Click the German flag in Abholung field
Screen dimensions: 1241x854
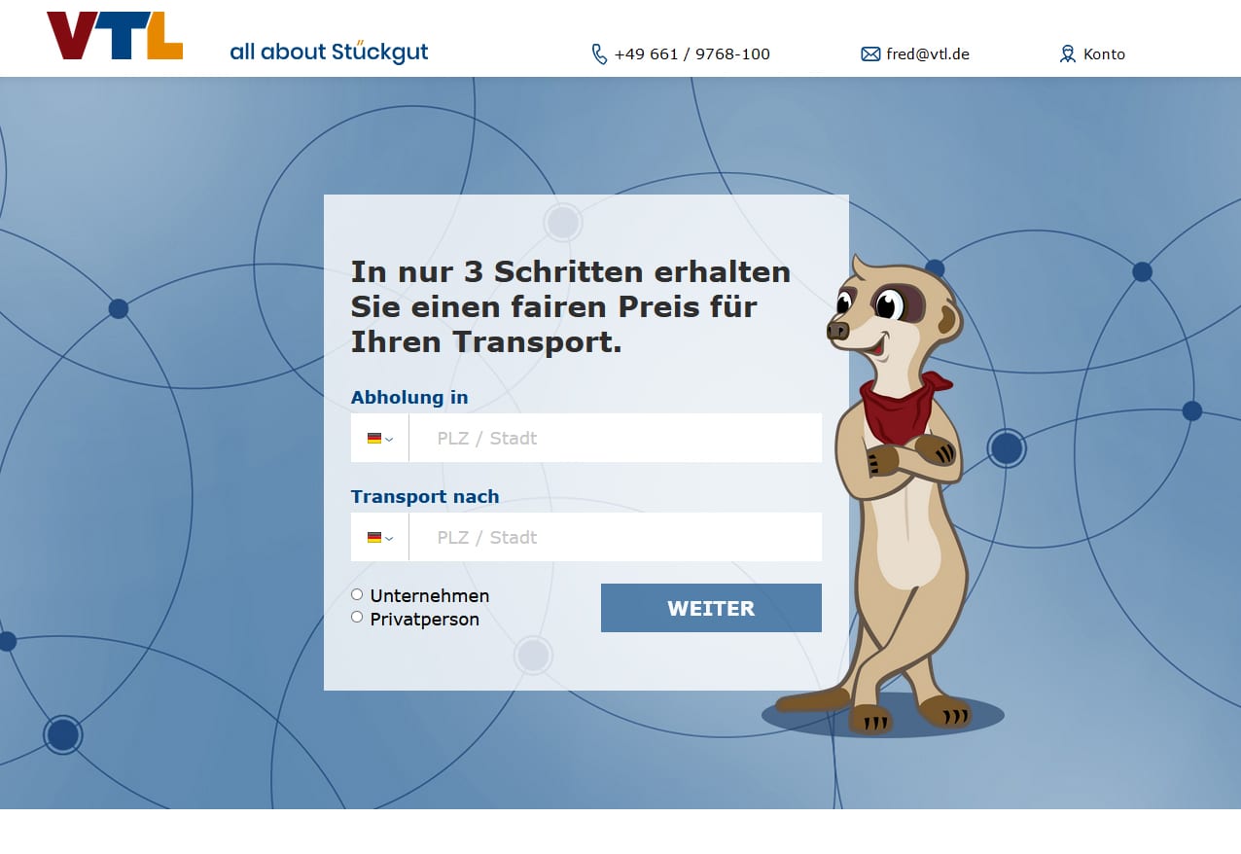[x=374, y=439]
